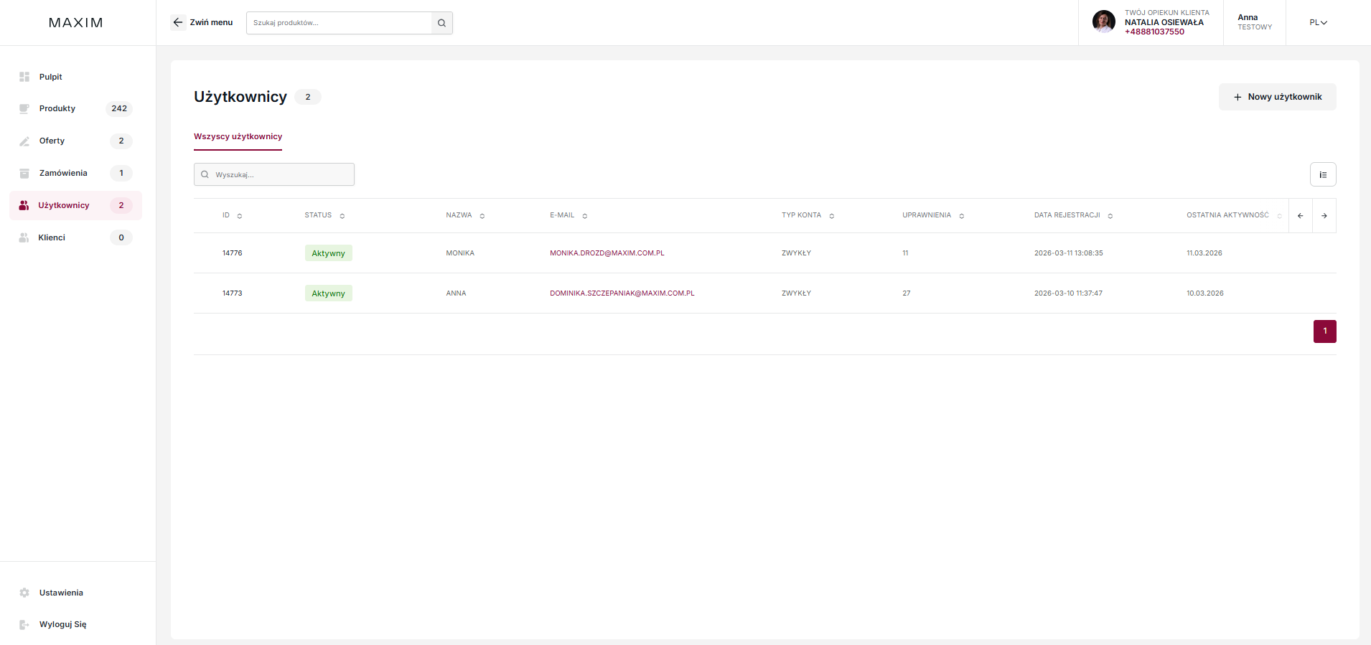Click the Ustawienia gear icon
Viewport: 1371px width, 645px height.
click(24, 593)
